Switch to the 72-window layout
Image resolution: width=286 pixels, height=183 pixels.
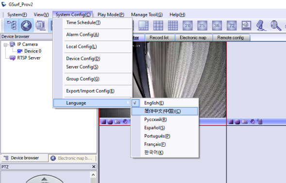232,26
